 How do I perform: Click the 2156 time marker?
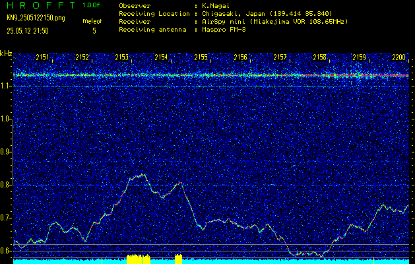point(240,57)
